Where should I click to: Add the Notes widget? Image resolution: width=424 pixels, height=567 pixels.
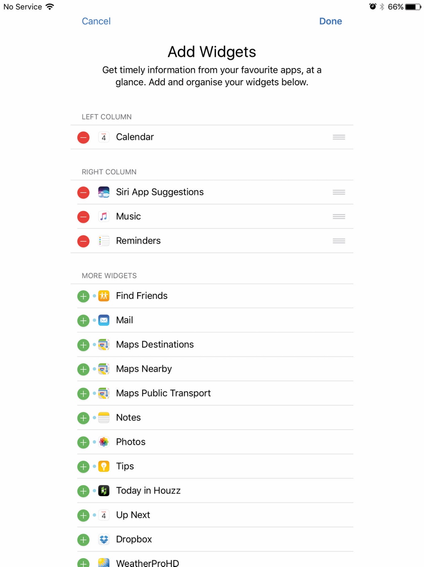pos(83,418)
